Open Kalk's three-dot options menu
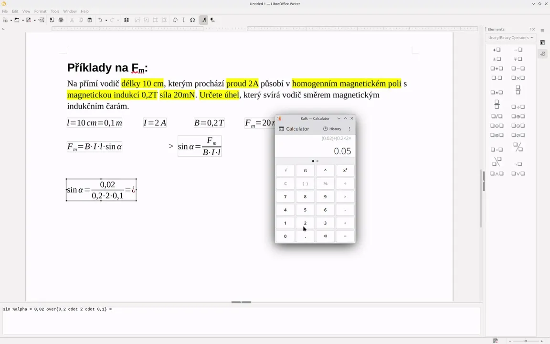This screenshot has height=344, width=550. coord(349,129)
